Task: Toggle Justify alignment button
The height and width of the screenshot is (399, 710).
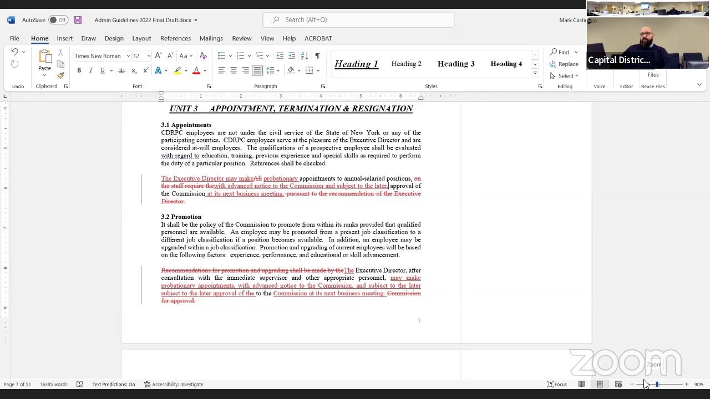Action: coord(257,70)
